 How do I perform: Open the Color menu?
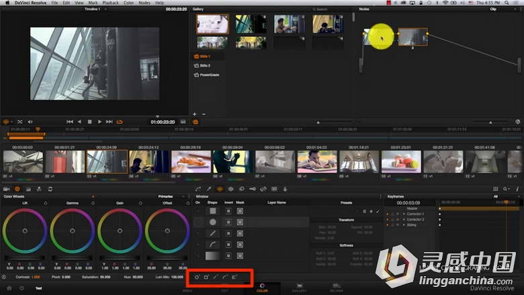129,3
